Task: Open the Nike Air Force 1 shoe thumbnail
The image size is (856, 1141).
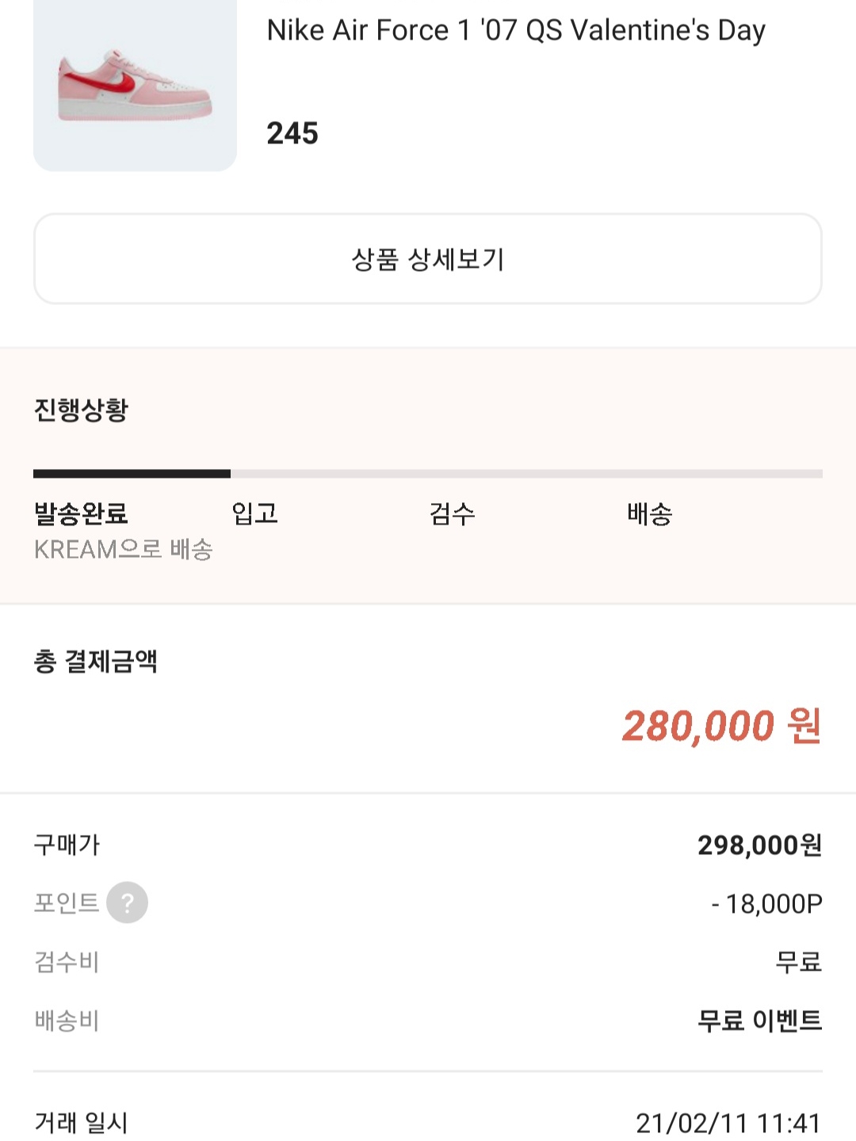Action: coord(135,86)
